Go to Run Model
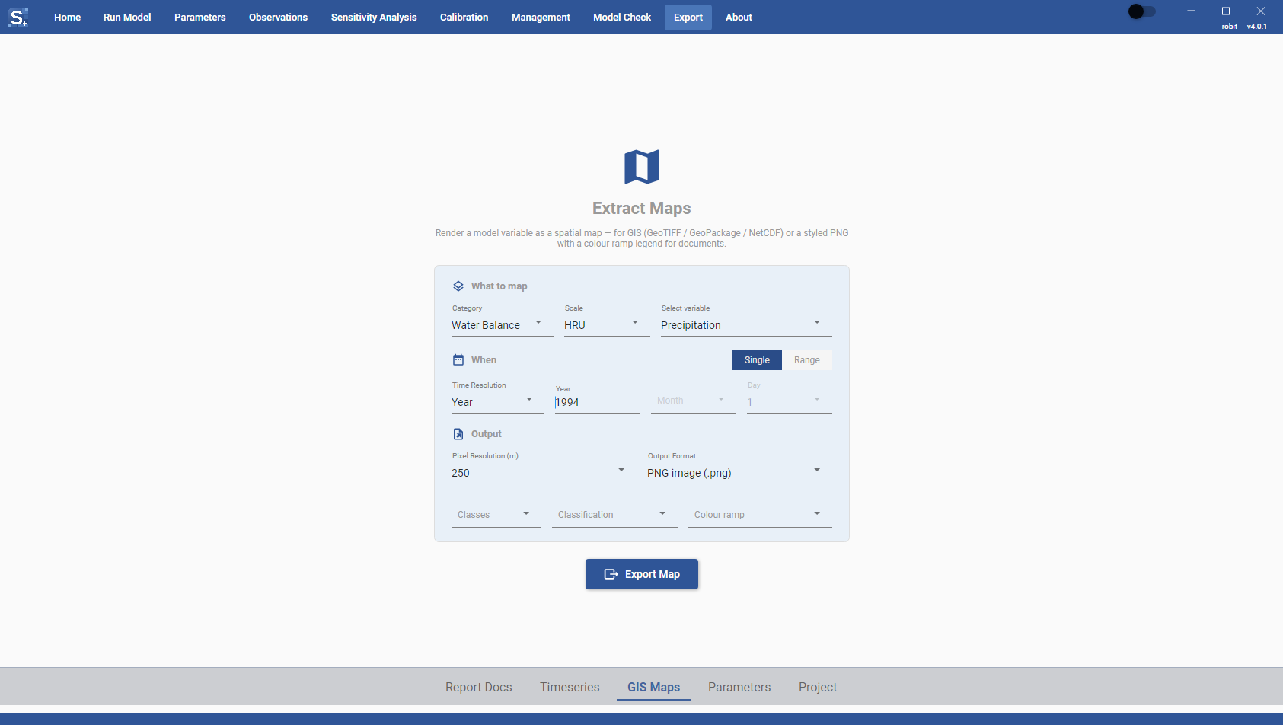Screen dimensions: 1283x725 pyautogui.click(x=127, y=17)
